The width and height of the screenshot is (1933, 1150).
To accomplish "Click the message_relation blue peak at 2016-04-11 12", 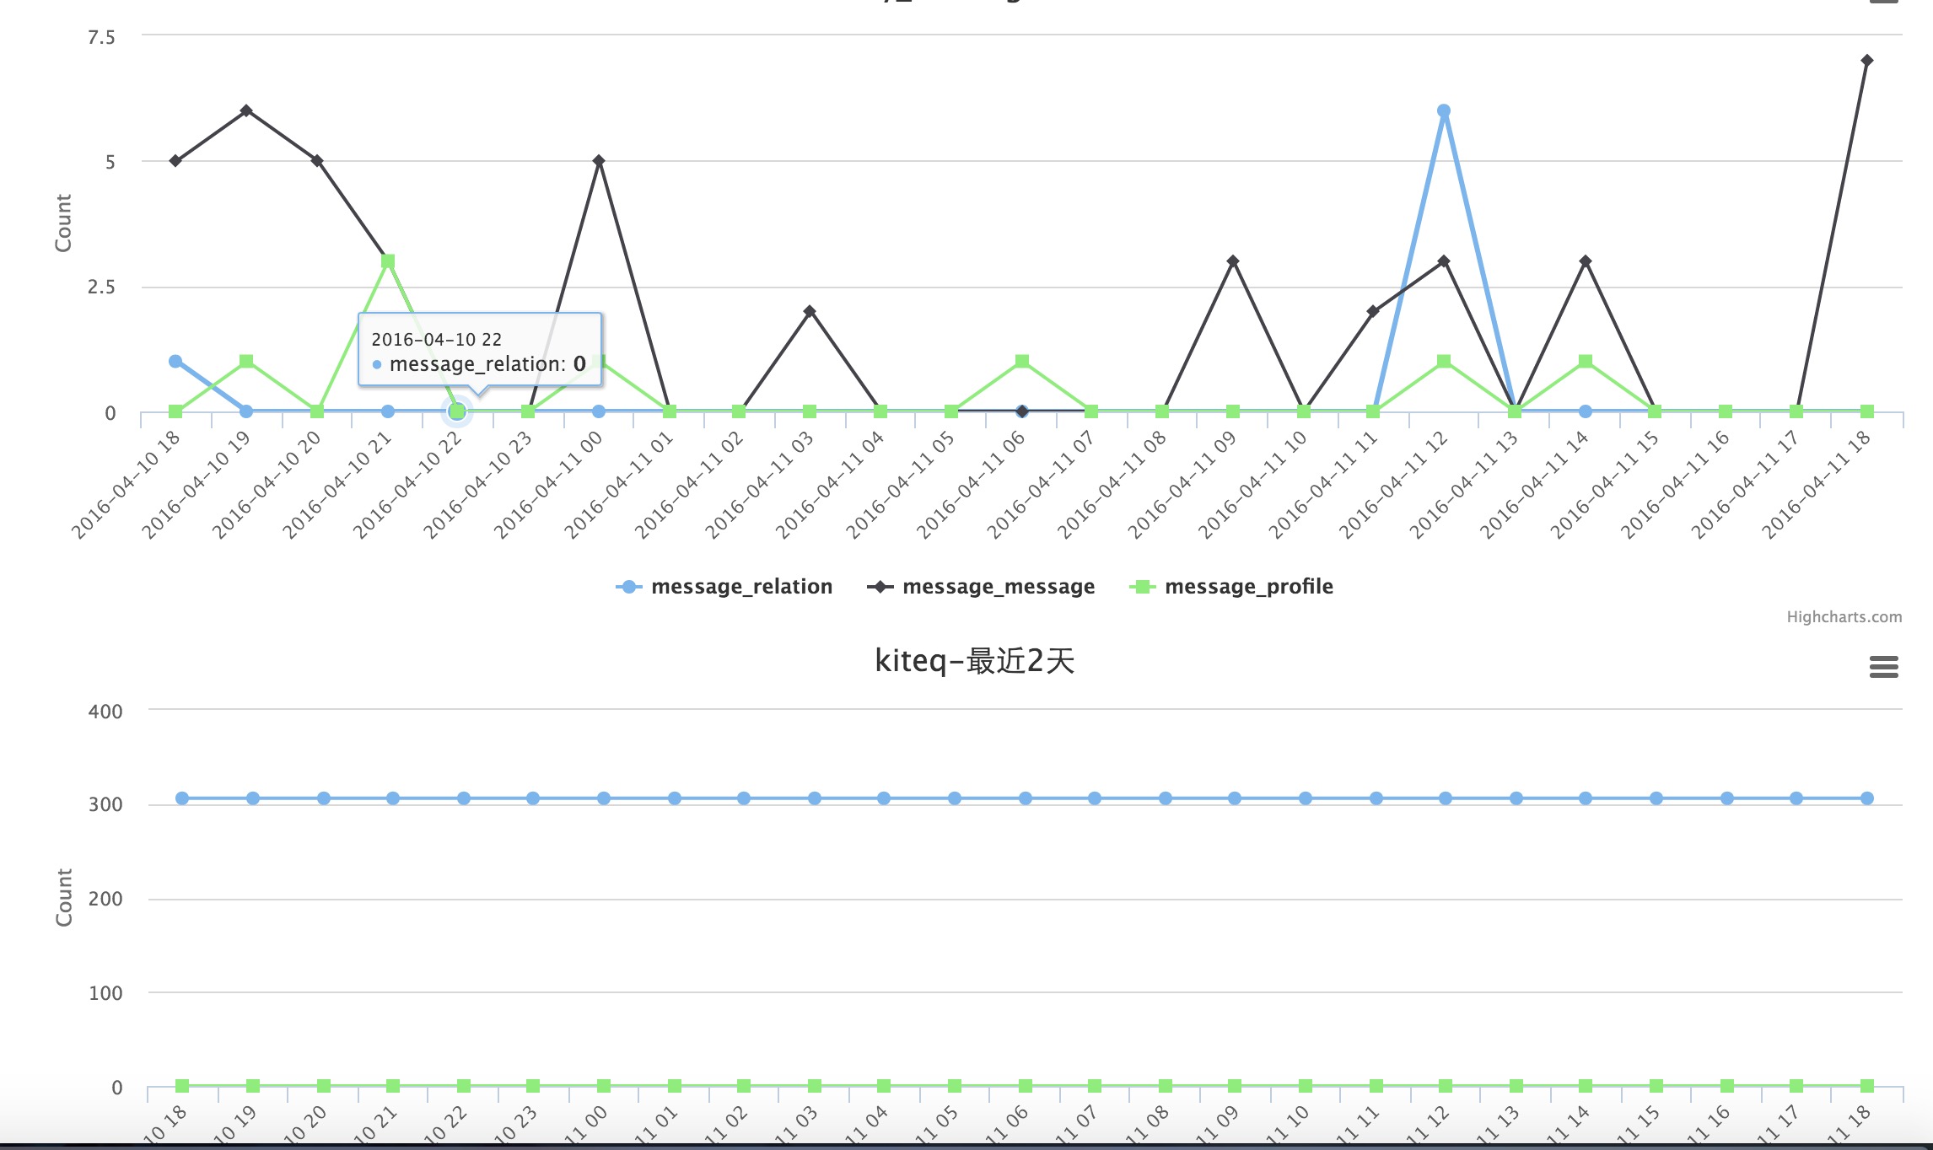I will pos(1444,110).
